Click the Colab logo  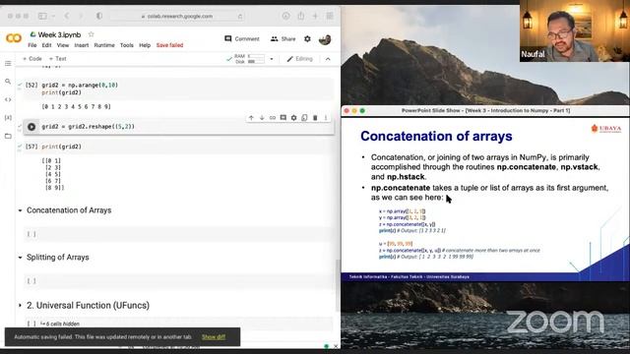[x=14, y=38]
